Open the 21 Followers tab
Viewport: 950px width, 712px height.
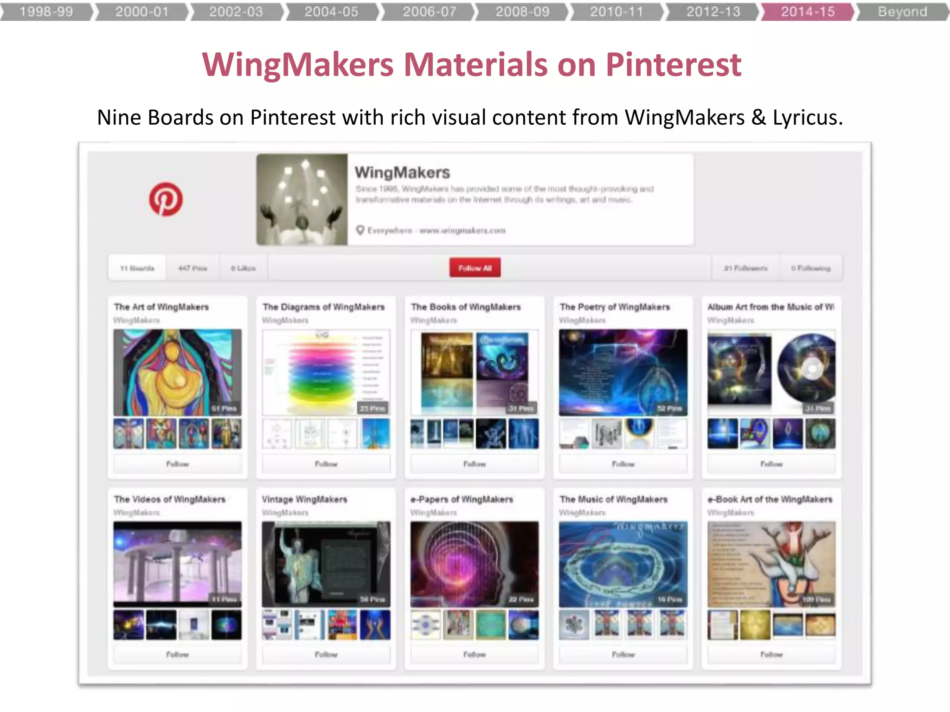745,268
